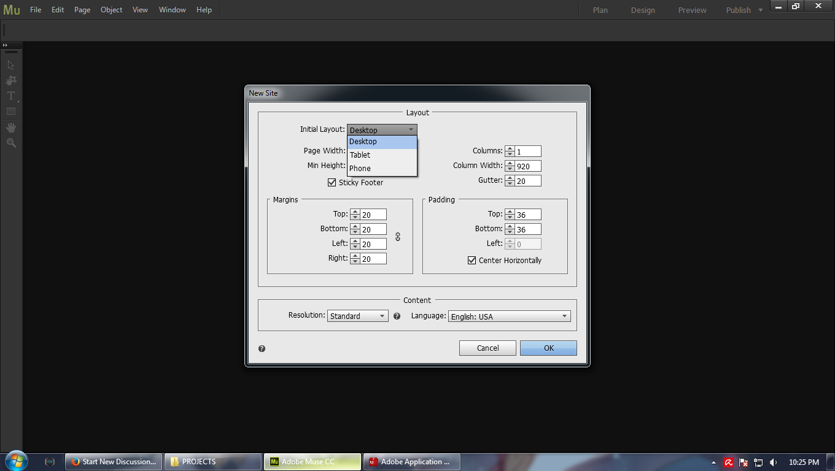Click Adobe Application taskbar button
Screen dimensions: 835x471
[412, 462]
